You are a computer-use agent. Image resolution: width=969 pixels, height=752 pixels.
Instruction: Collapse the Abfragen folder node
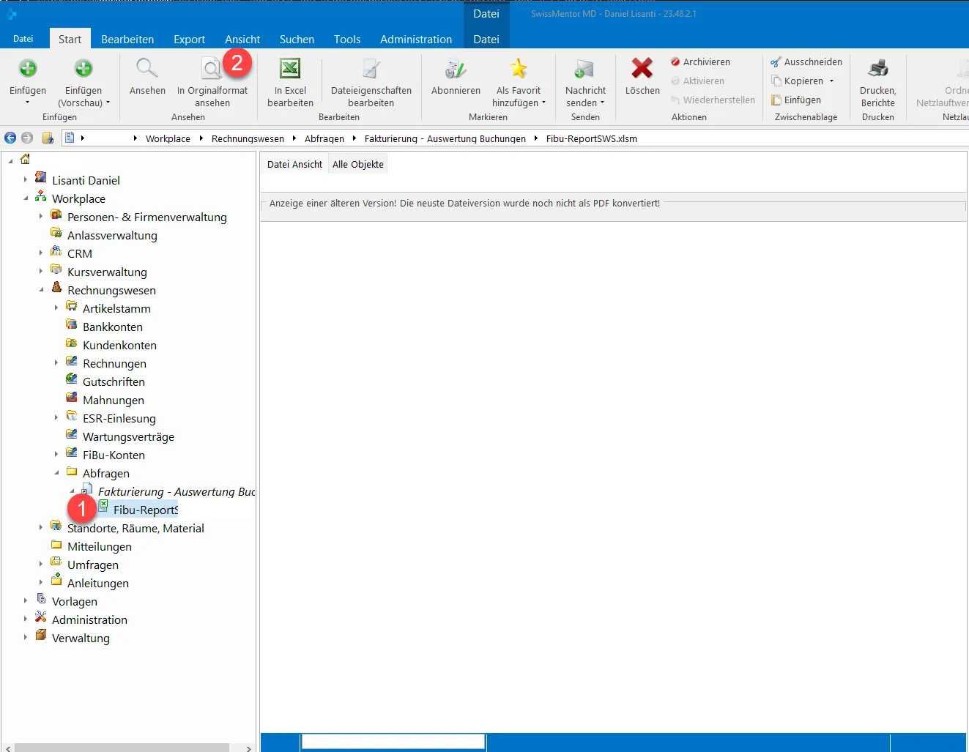[x=56, y=473]
